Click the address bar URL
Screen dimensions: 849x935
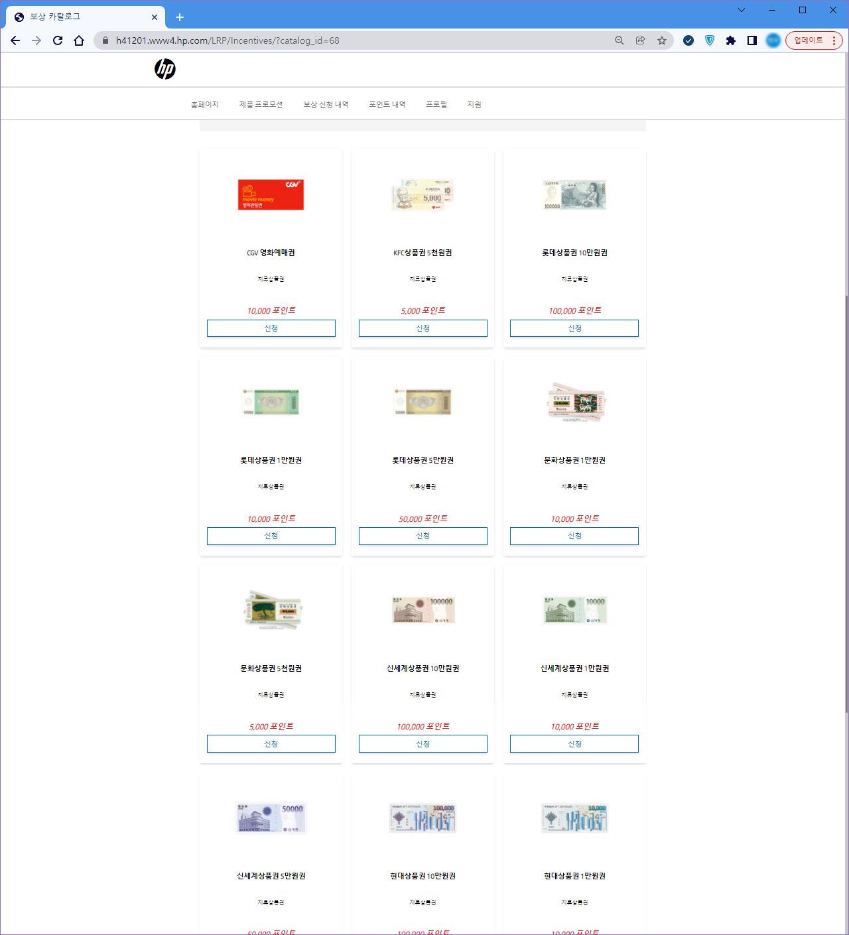click(x=228, y=40)
